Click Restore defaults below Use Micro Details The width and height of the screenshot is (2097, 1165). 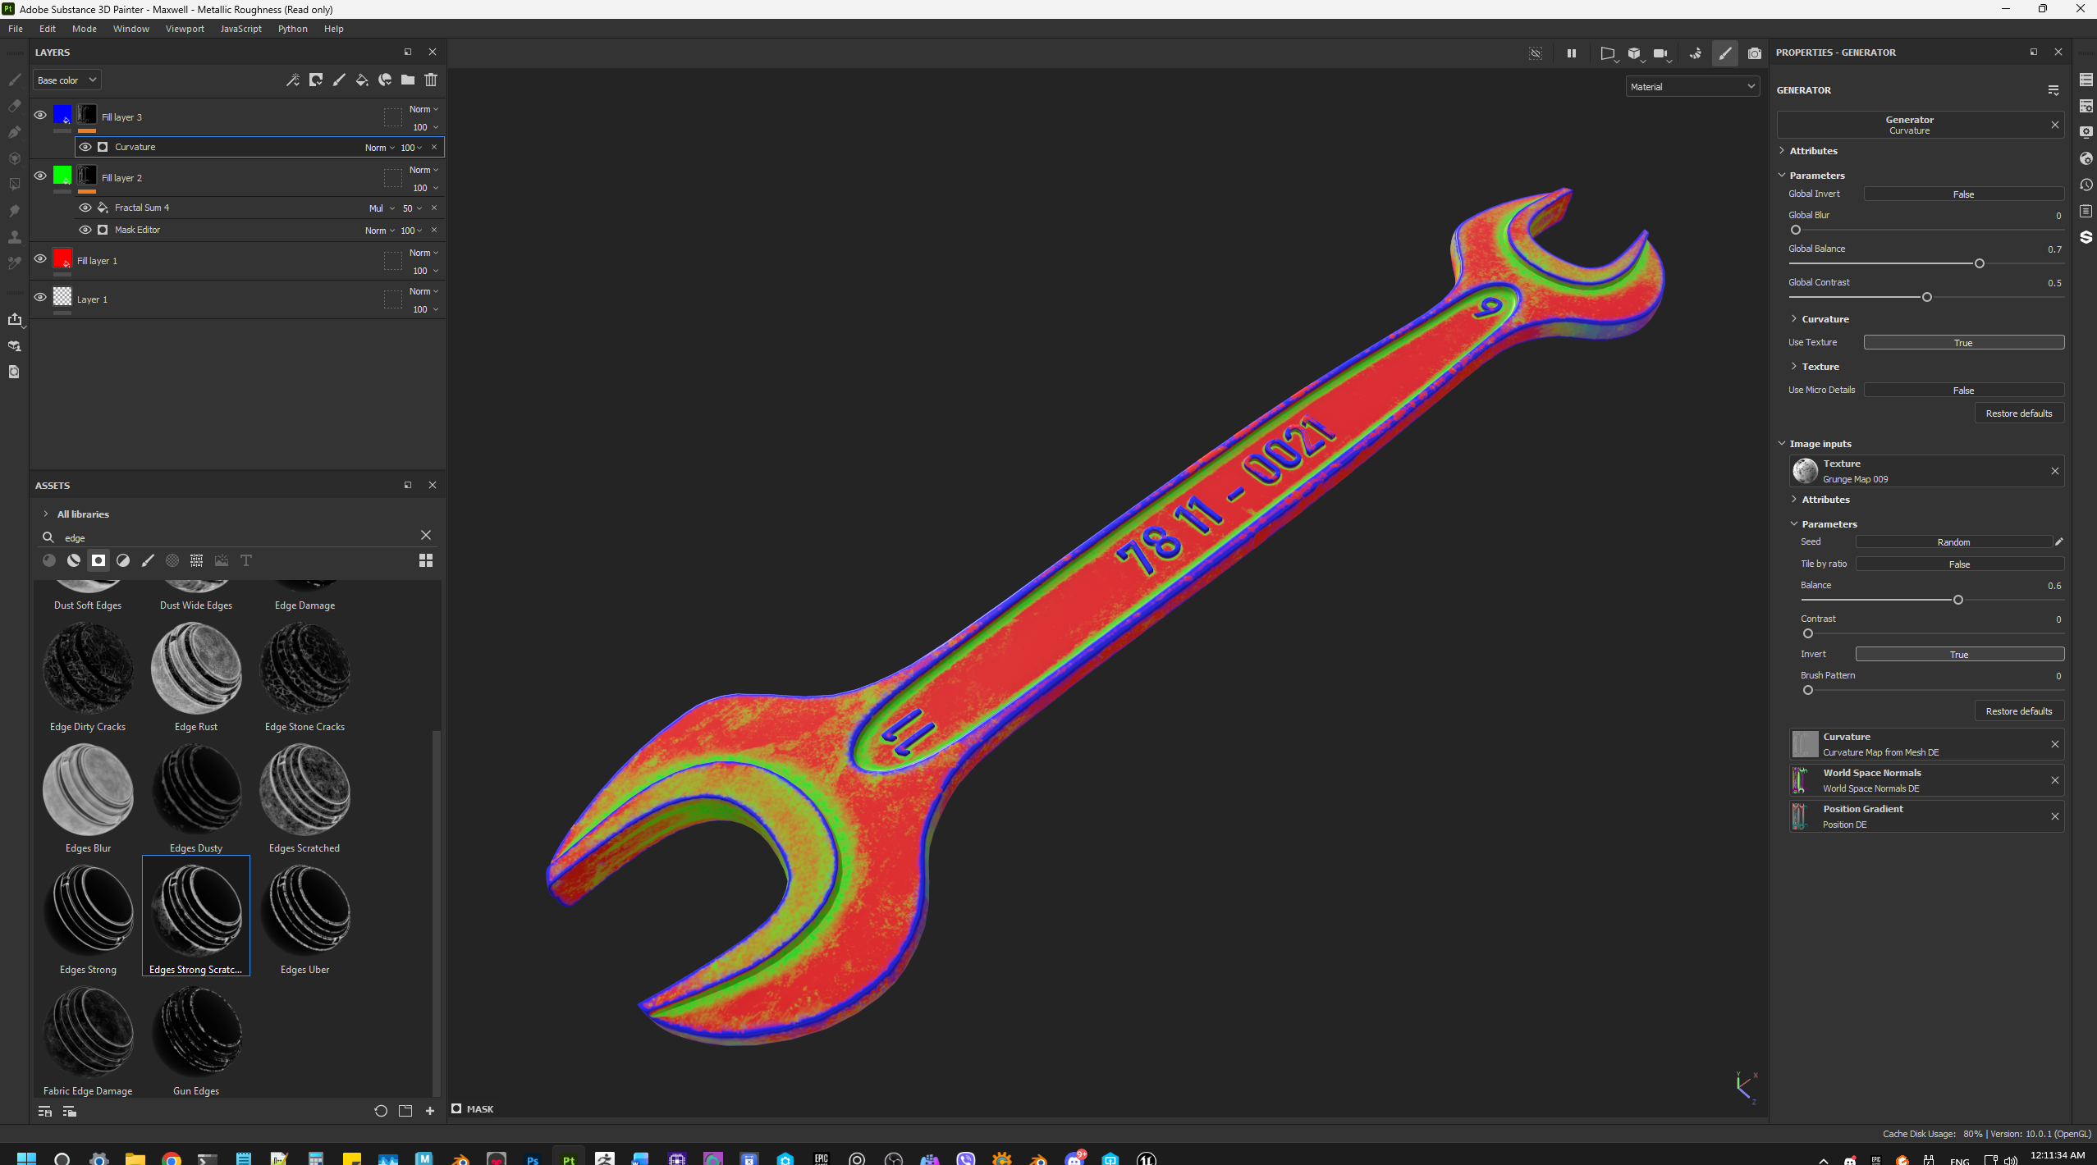(2017, 413)
